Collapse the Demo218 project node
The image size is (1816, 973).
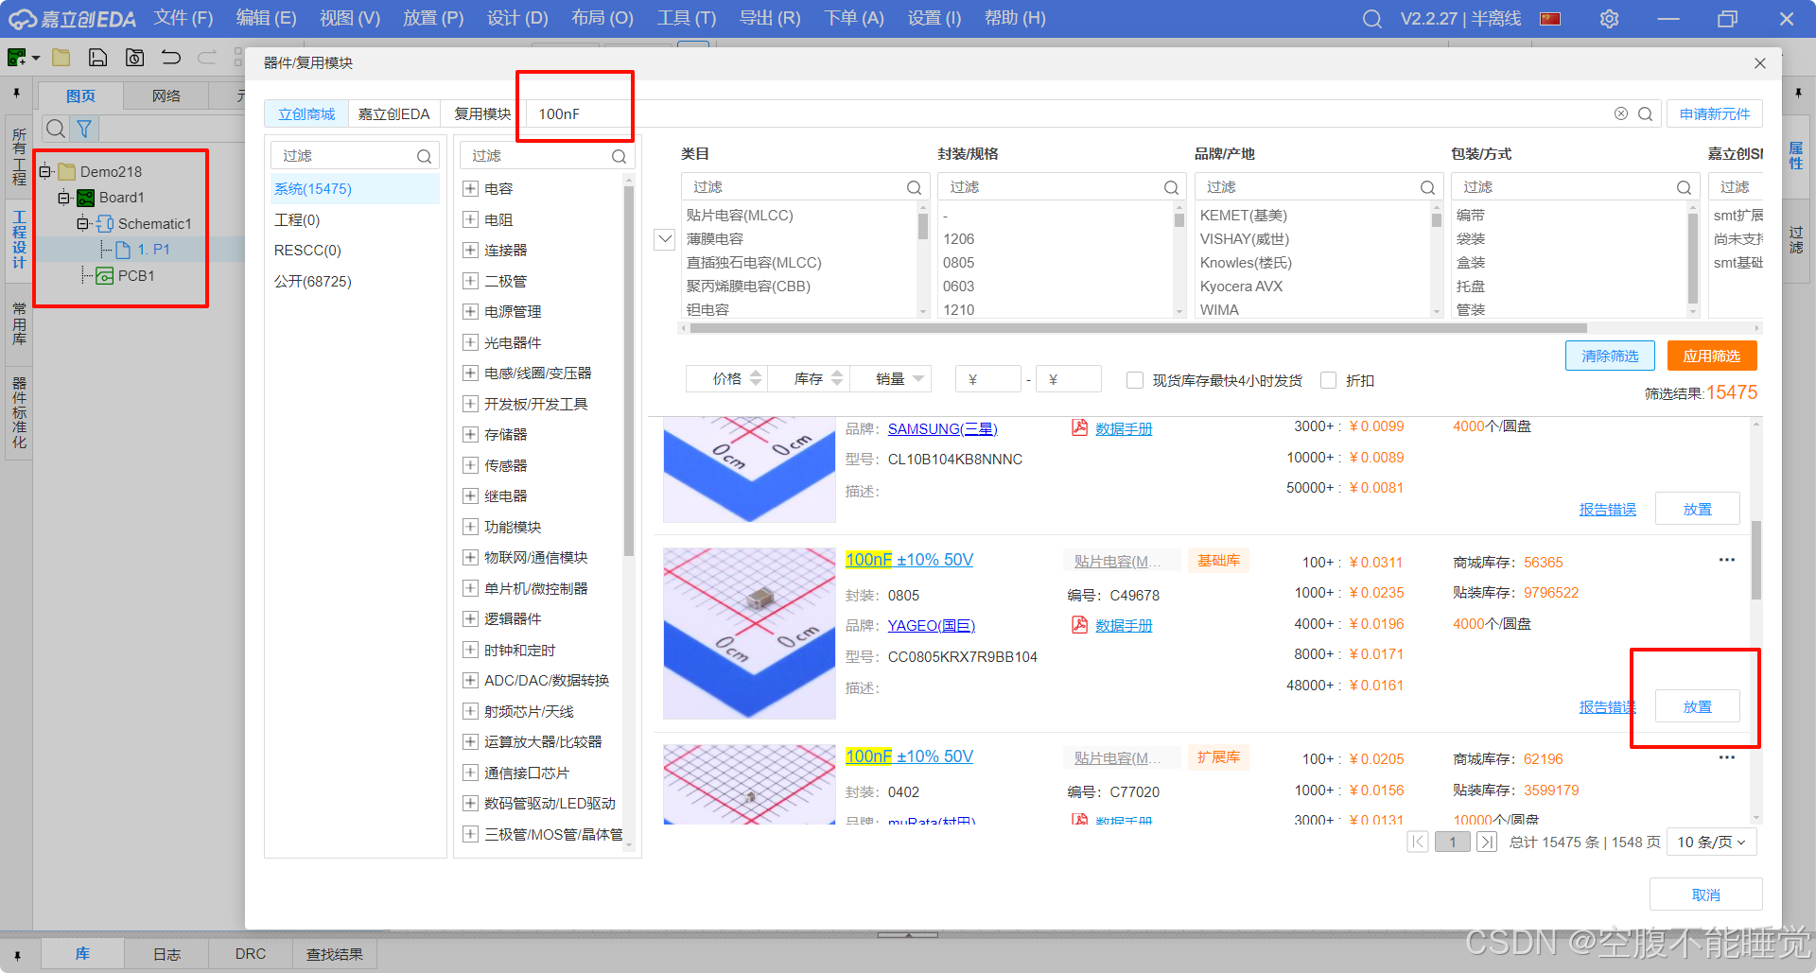(x=44, y=171)
